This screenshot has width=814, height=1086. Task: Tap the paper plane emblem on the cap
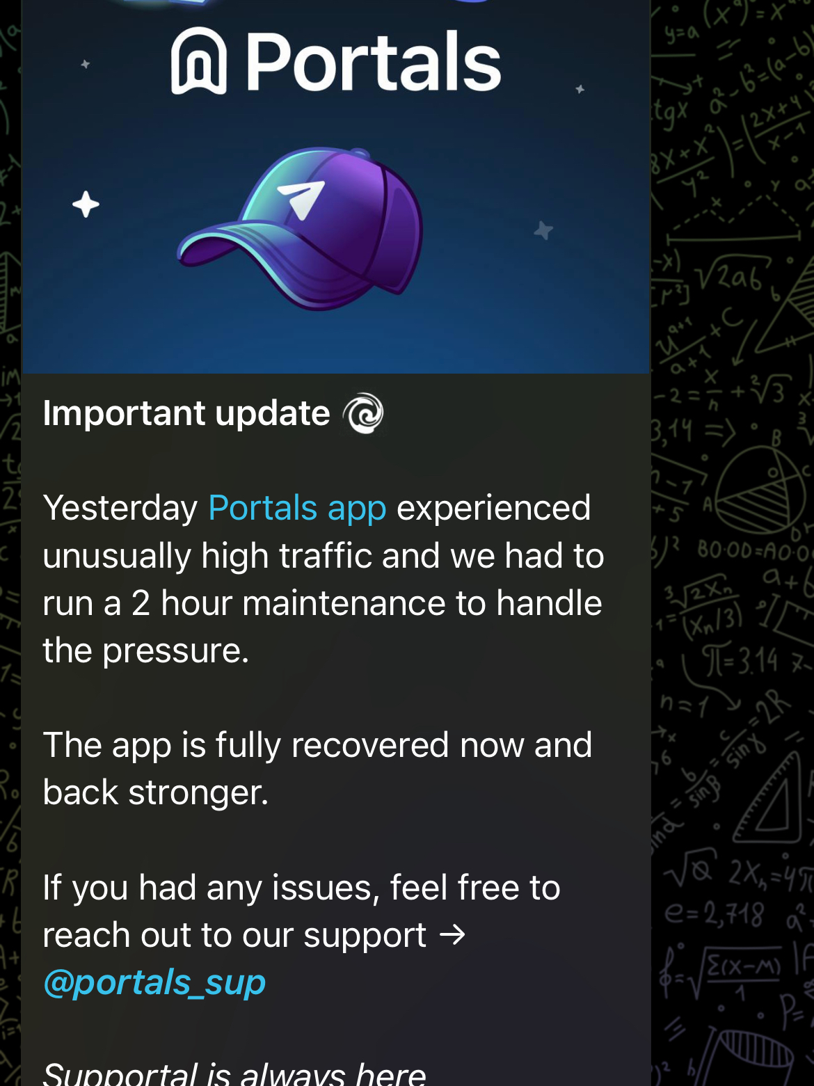pos(301,198)
